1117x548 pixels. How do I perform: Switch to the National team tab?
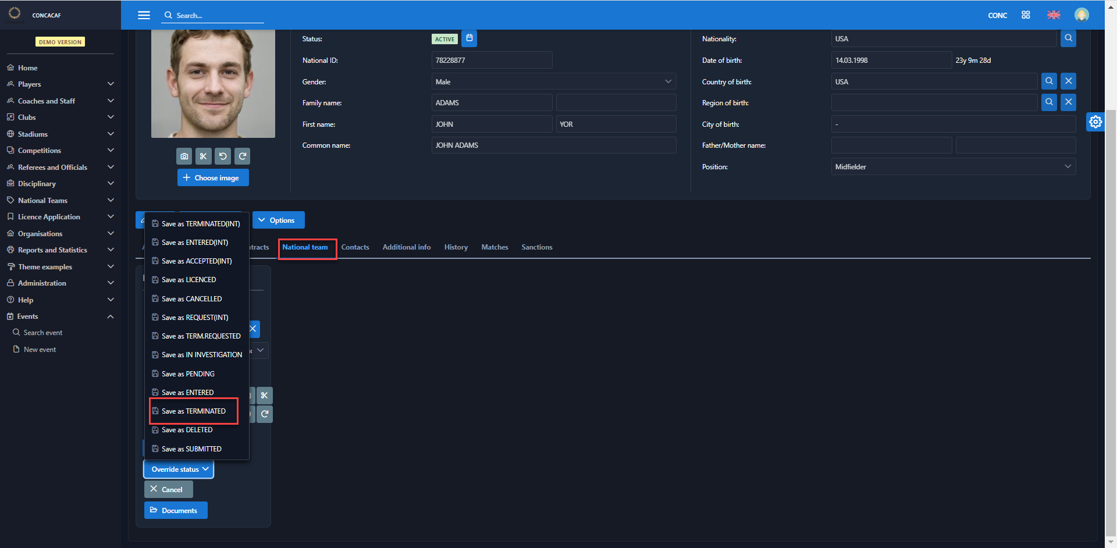pos(305,247)
